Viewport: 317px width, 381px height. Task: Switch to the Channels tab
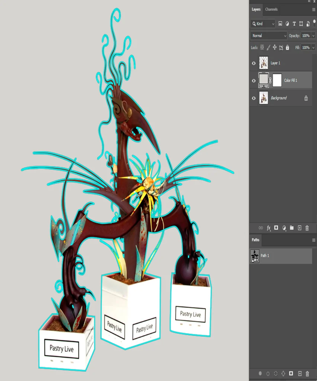(x=271, y=9)
